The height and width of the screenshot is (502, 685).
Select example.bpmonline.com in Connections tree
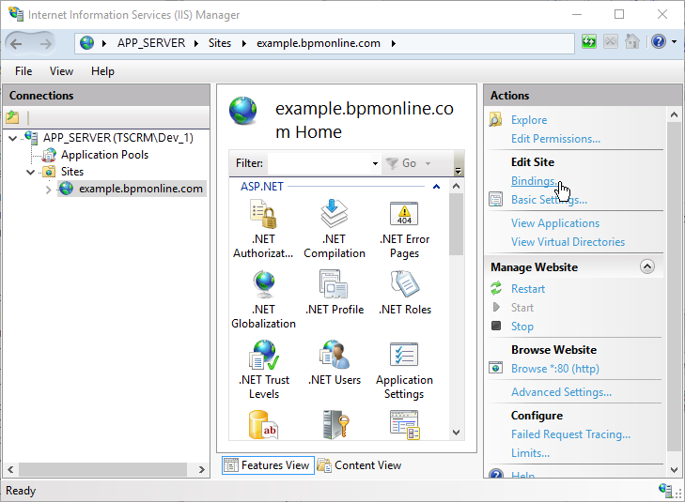point(141,189)
